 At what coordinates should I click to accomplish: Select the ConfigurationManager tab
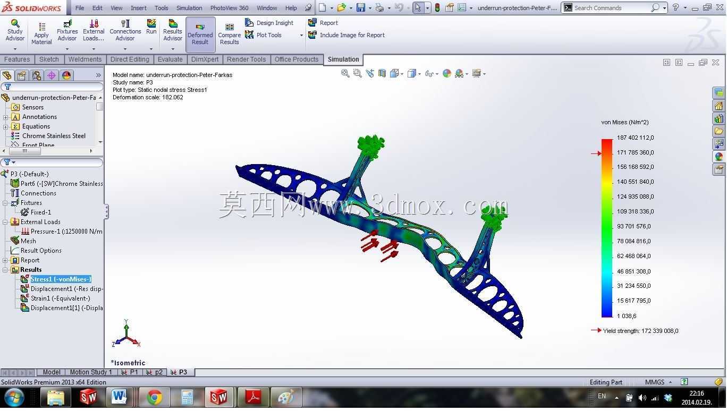(x=36, y=75)
